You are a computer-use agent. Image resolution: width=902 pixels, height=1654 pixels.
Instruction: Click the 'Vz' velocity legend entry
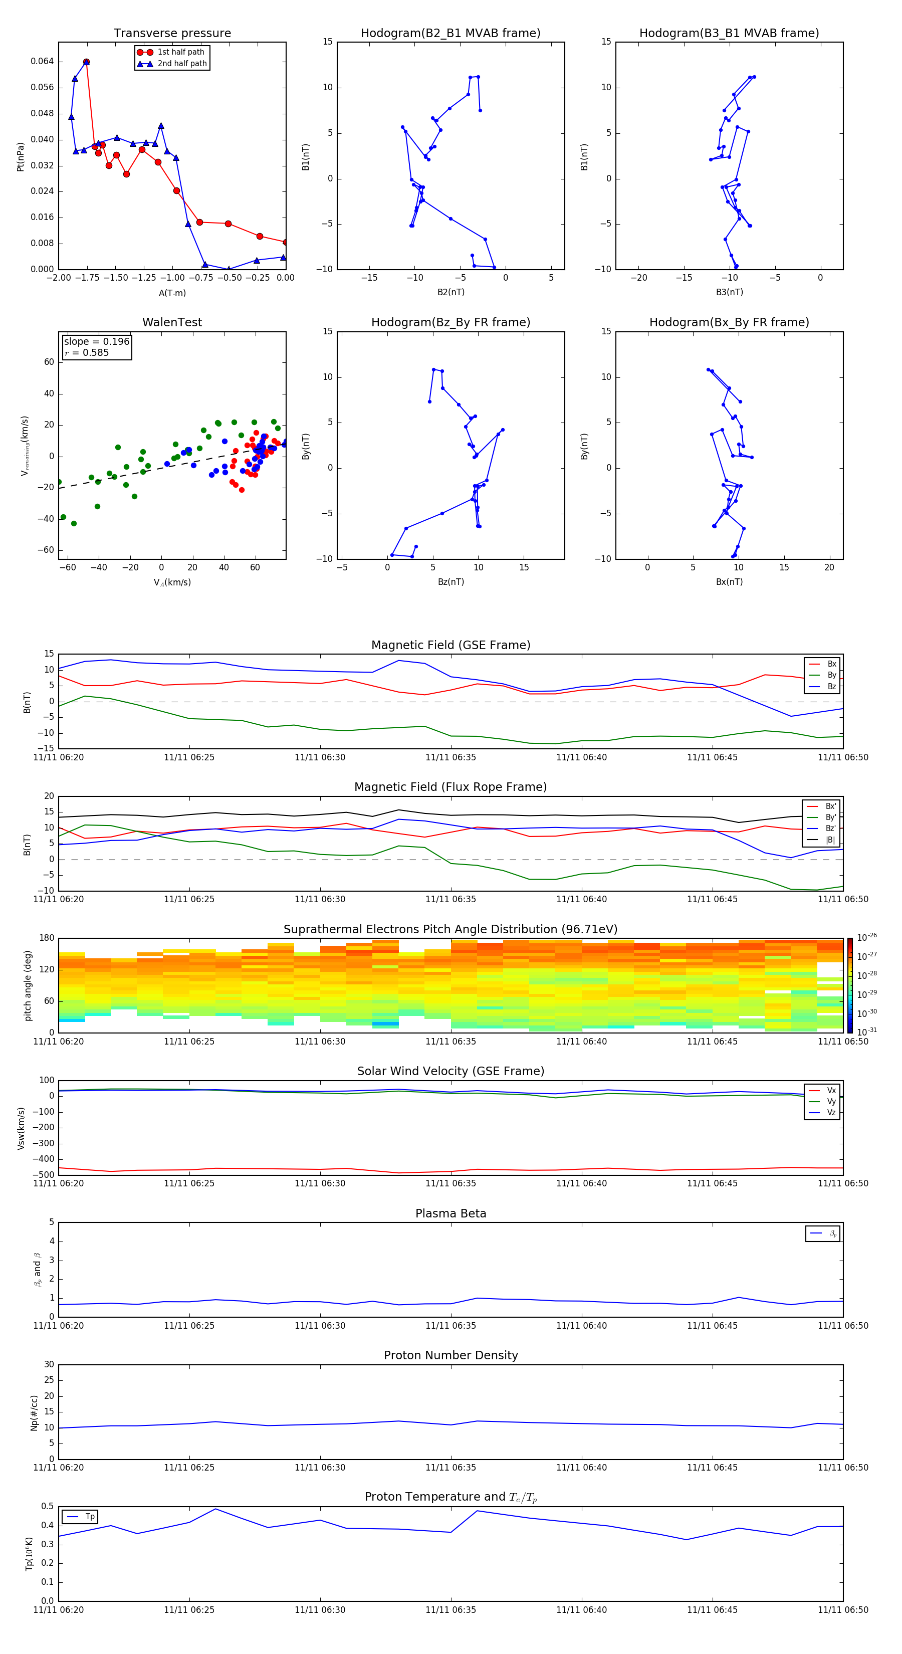[823, 1113]
